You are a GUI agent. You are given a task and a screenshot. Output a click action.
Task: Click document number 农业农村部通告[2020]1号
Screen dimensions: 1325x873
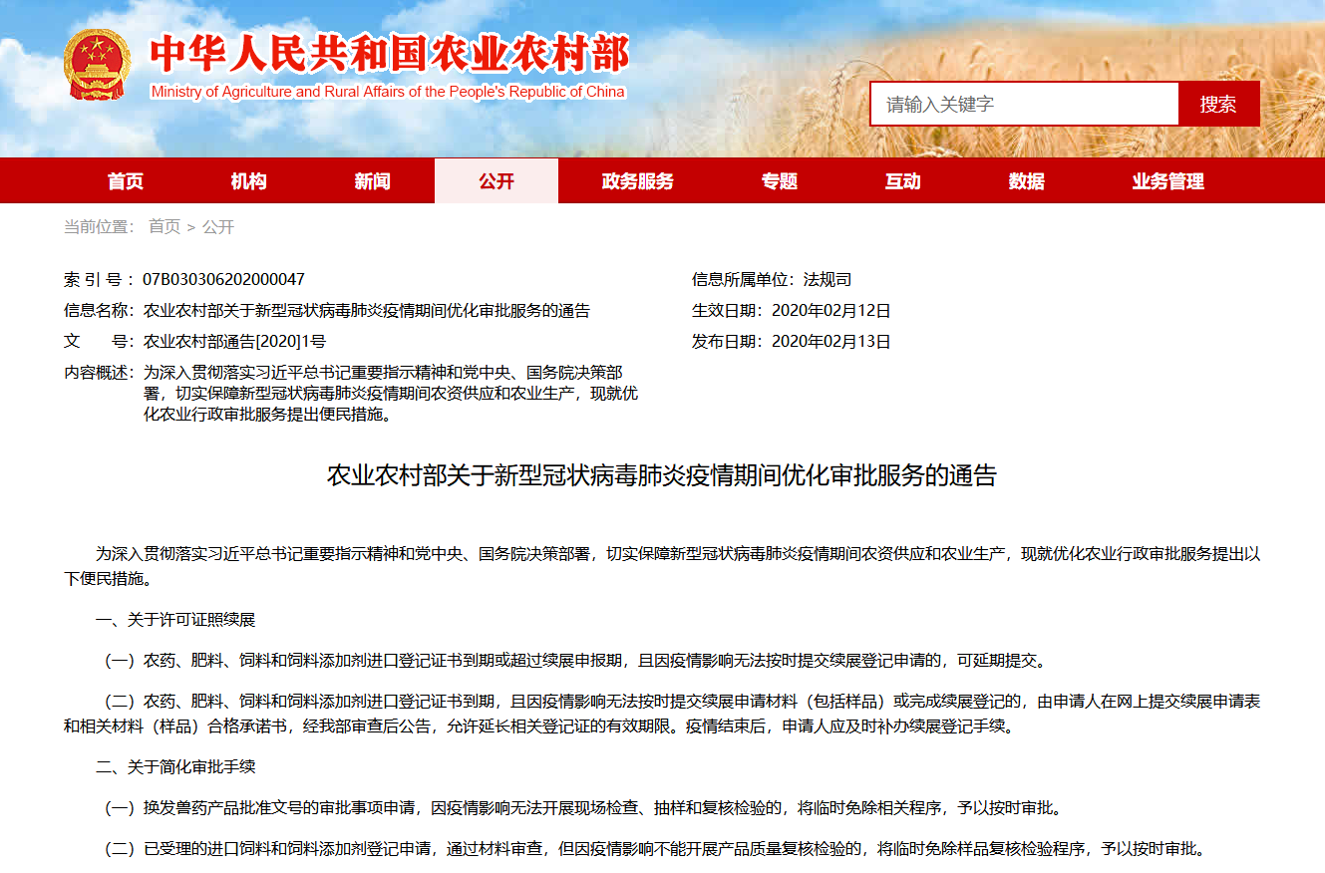234,341
